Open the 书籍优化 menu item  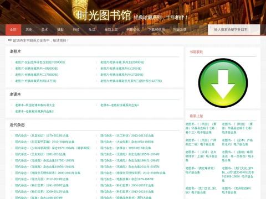[133, 29]
